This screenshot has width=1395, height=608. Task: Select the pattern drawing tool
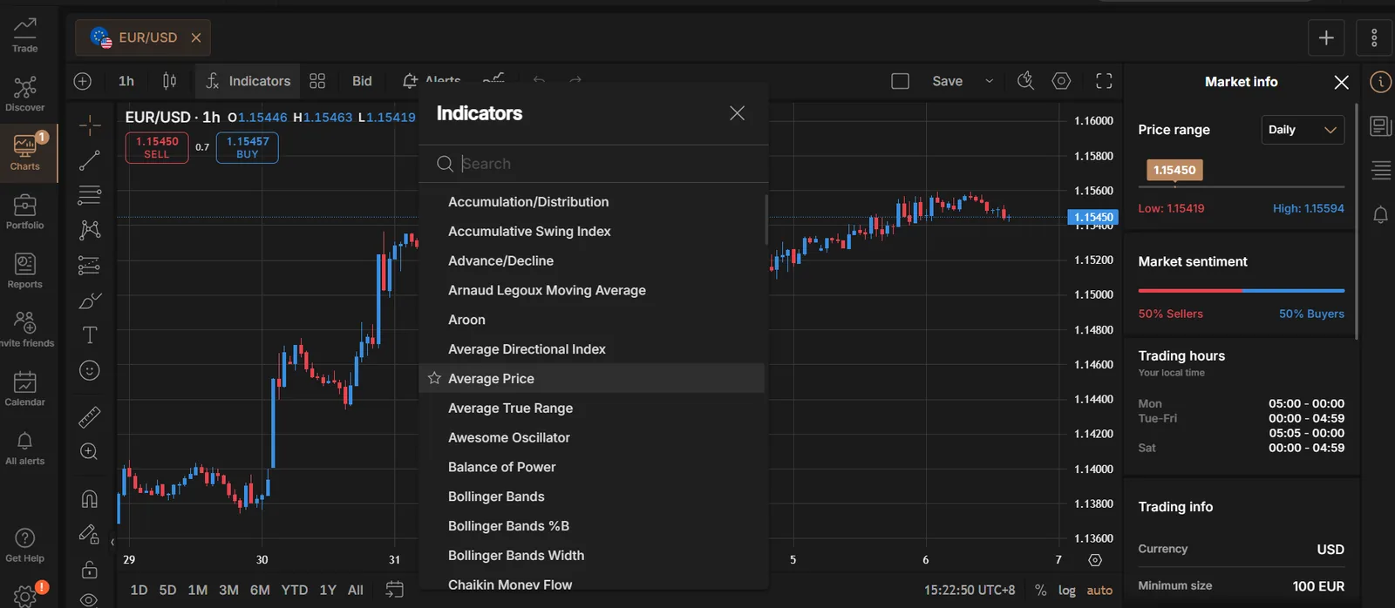[x=90, y=230]
